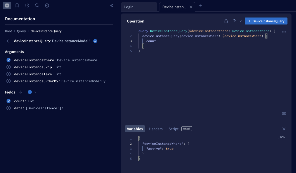Add the data field to query
Viewport: 296px width, 173px height.
(x=9, y=108)
